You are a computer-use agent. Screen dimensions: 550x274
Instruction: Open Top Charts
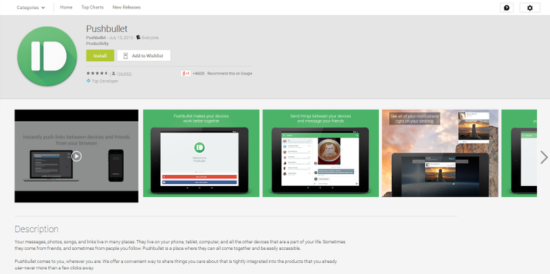(92, 8)
